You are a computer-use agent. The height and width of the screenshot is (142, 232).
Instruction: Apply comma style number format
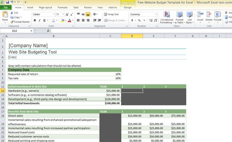144,20
